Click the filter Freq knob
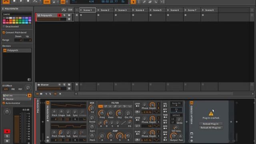 point(102,113)
